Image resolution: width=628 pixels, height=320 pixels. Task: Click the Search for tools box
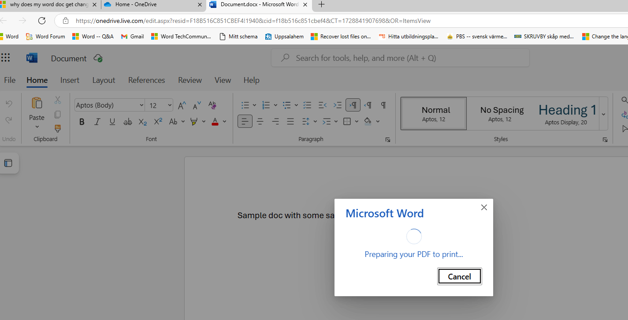400,58
